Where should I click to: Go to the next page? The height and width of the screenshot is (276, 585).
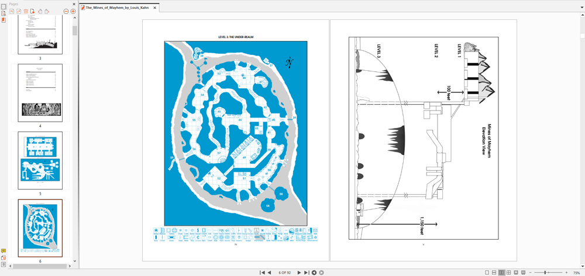pos(299,272)
